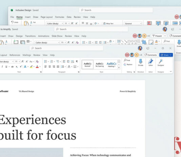
Task: Open Slide Show tab in PowerPoint
Action: [57, 36]
